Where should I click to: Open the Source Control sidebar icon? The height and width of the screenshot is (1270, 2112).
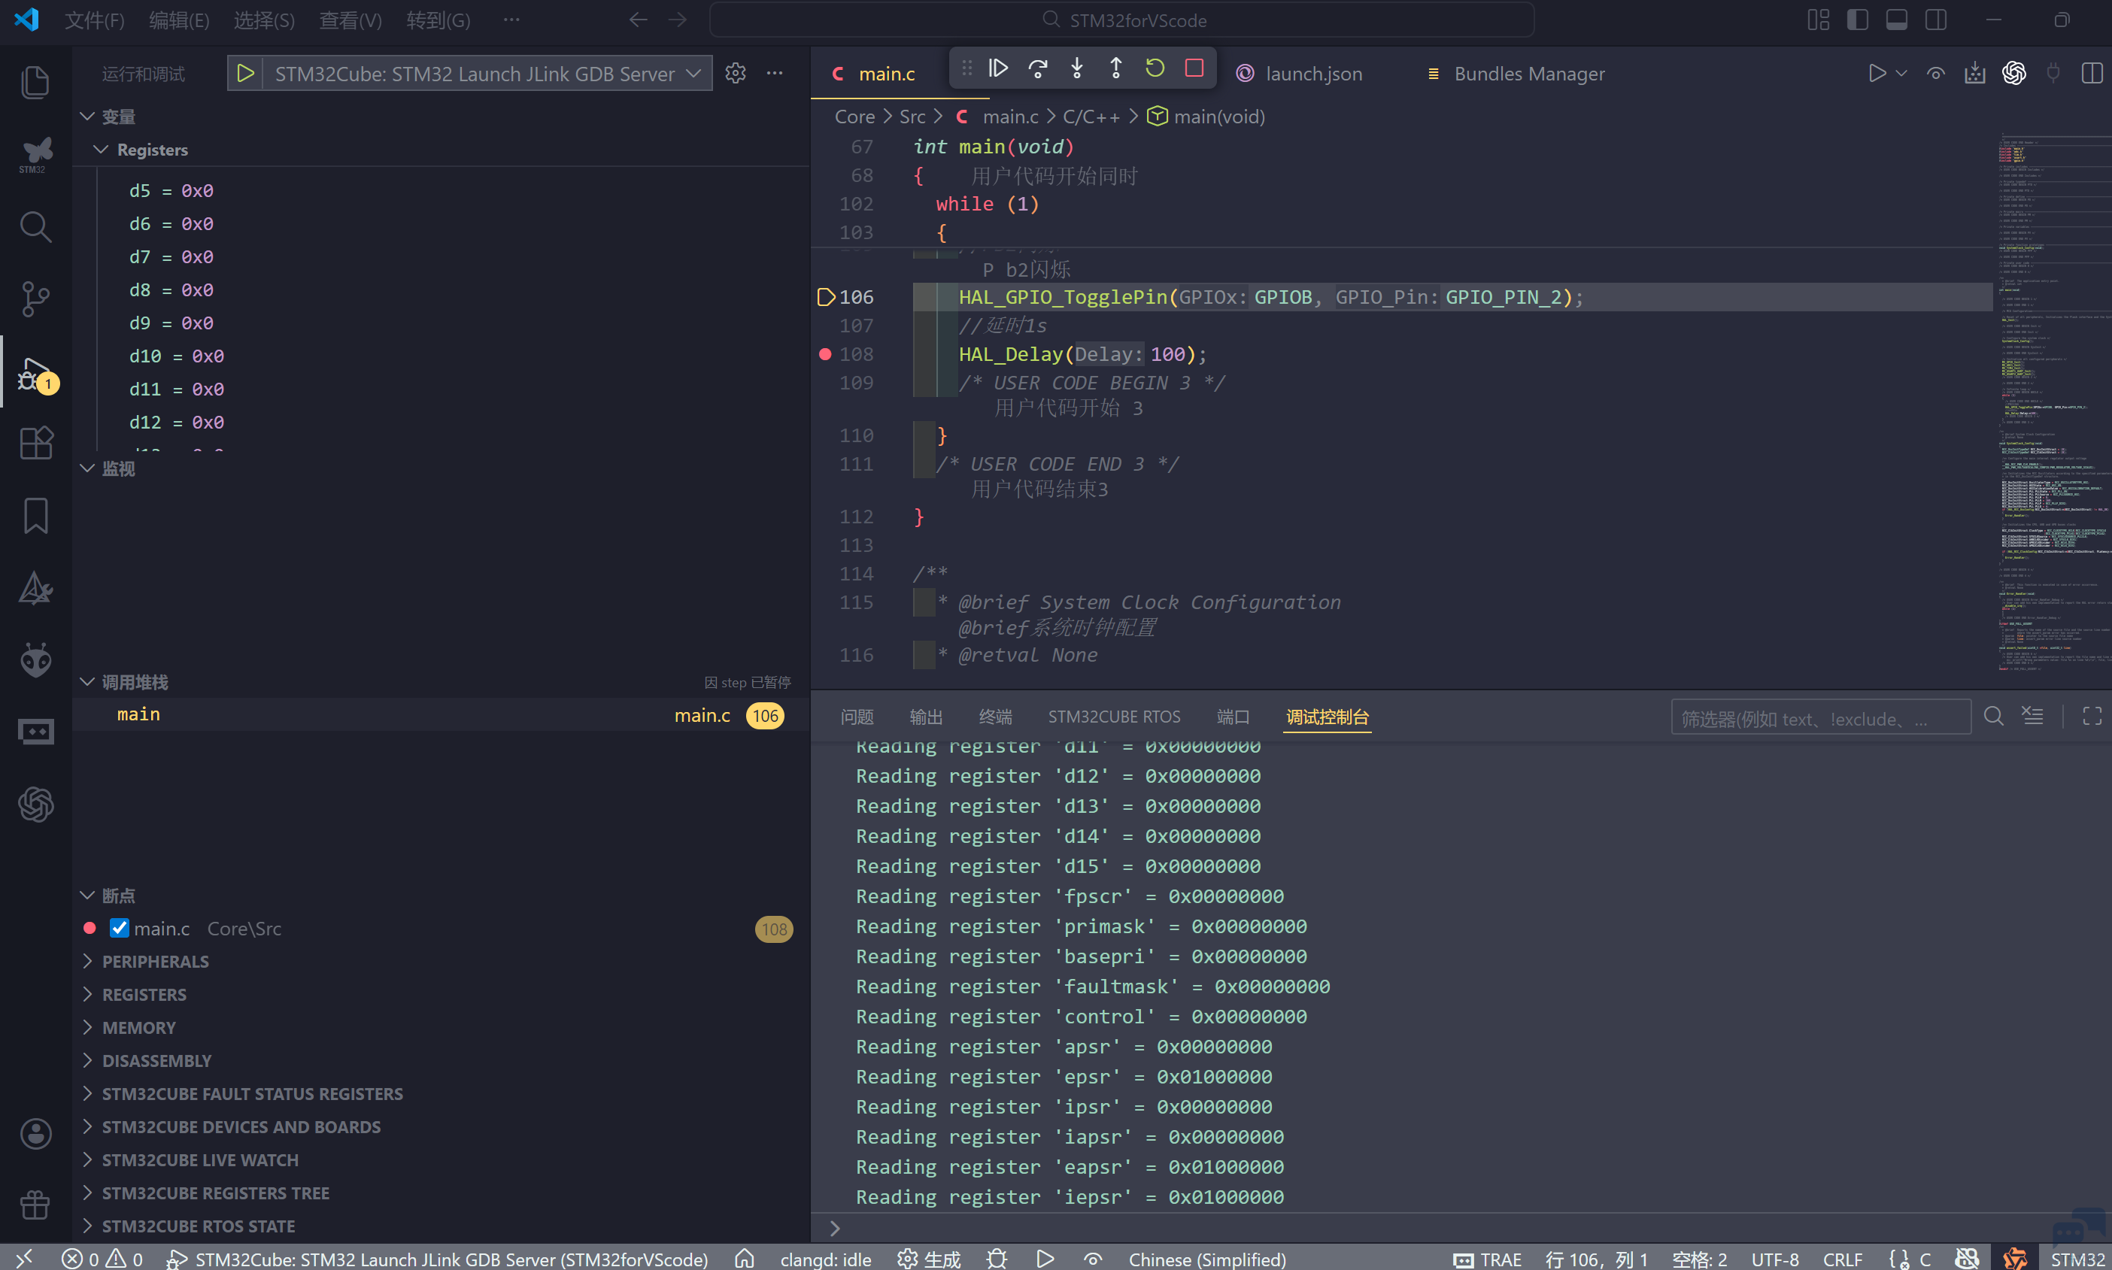(x=35, y=299)
